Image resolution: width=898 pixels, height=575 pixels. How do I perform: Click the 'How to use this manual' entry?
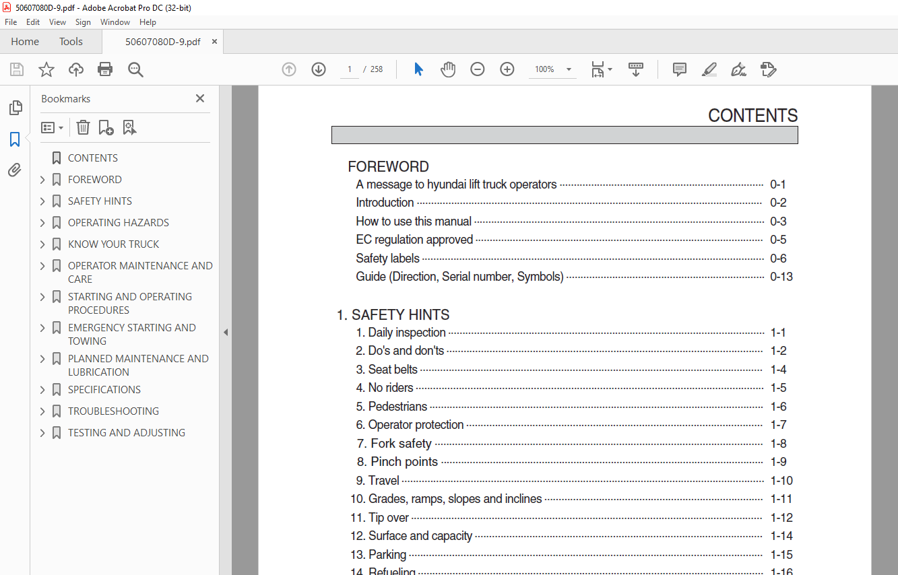(x=414, y=222)
